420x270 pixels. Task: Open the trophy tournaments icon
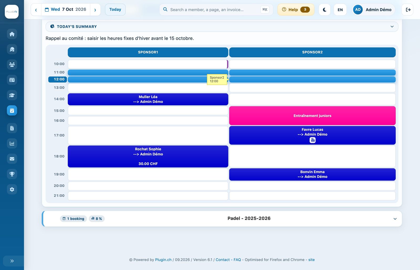pos(12,174)
